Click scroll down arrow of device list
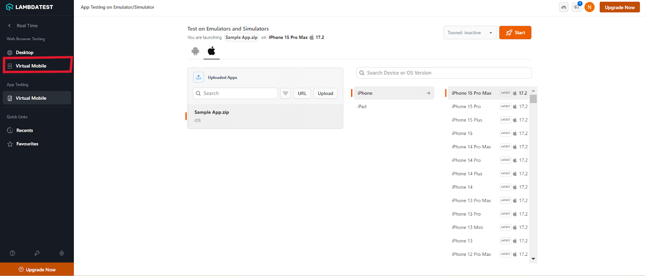 coord(533,259)
